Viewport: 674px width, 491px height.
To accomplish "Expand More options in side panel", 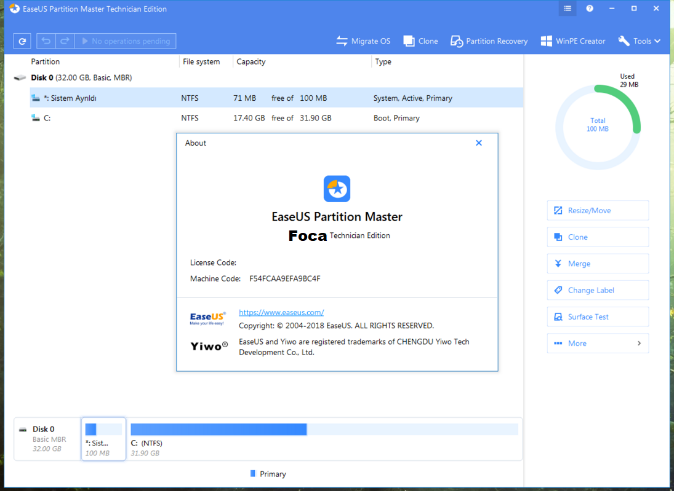I will [x=598, y=344].
